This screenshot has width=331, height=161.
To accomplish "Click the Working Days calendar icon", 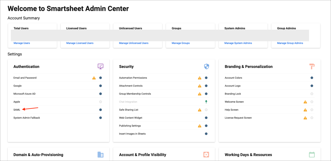I will point(312,155).
